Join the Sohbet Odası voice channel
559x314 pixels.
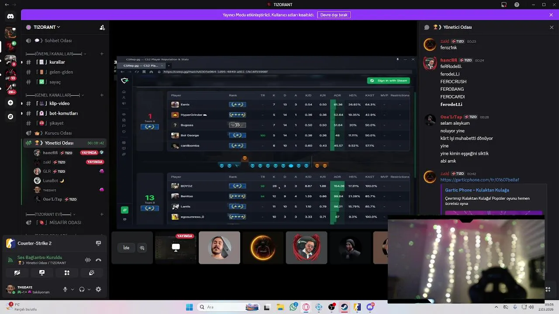tap(65, 41)
